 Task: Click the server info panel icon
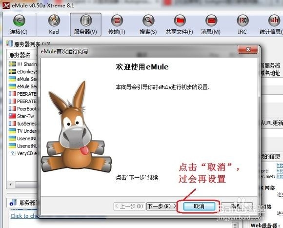point(13,203)
